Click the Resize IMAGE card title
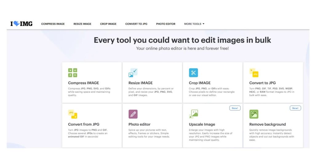 pos(140,83)
